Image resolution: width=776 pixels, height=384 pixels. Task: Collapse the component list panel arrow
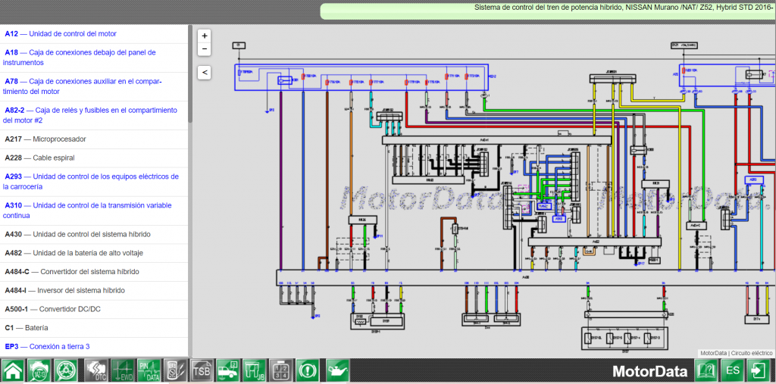point(205,72)
